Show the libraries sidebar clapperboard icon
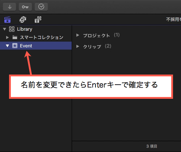This screenshot has width=181, height=152. click(7, 20)
